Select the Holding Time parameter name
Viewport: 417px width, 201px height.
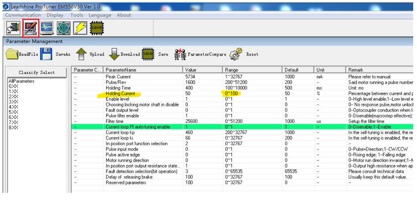[118, 88]
